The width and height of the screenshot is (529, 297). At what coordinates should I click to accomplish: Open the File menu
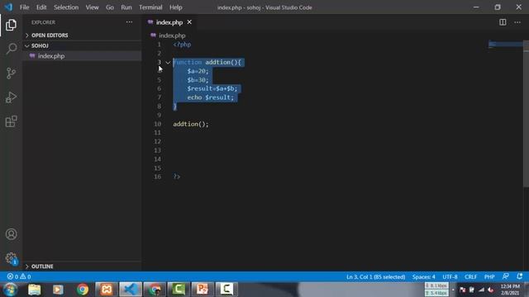pyautogui.click(x=24, y=7)
